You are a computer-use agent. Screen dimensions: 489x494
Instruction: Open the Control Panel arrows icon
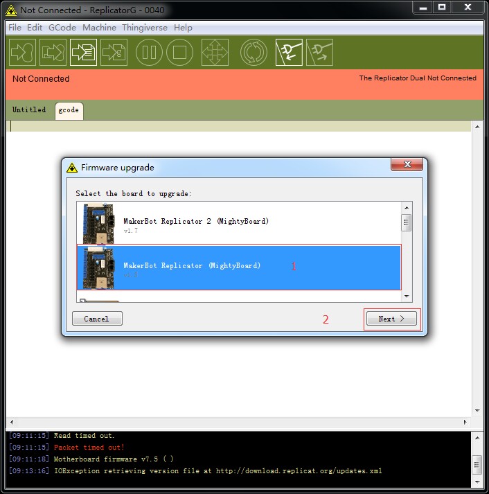pos(215,52)
